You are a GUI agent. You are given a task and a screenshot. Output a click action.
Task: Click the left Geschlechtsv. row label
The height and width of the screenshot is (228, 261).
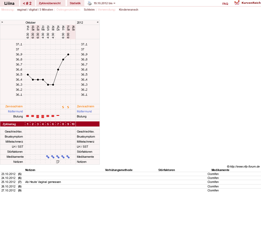pos(14,132)
